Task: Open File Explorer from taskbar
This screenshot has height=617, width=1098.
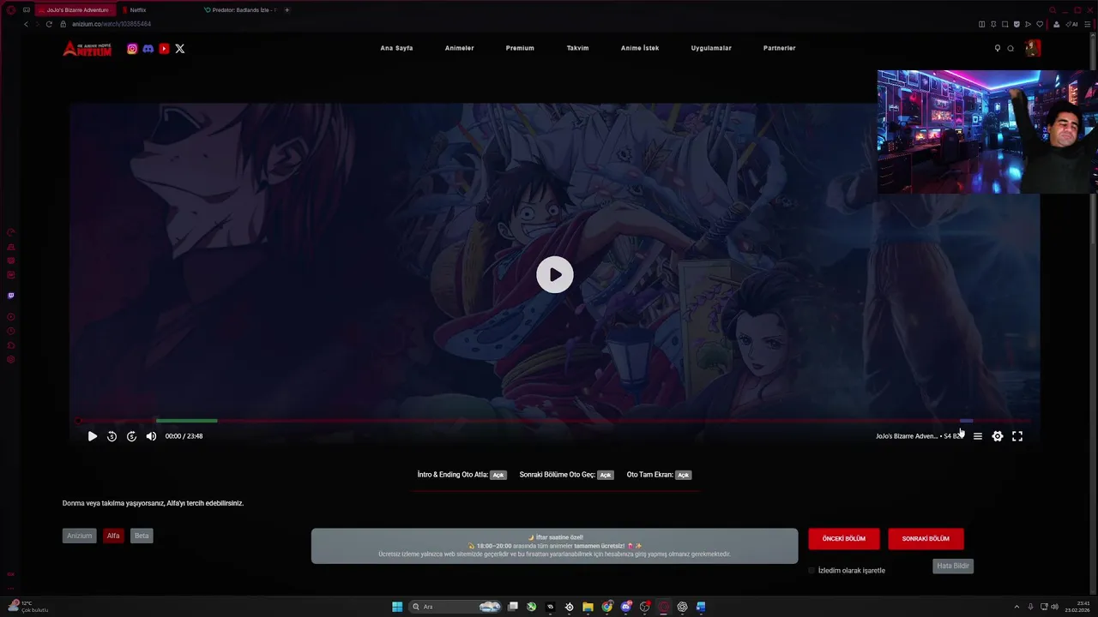Action: [588, 607]
